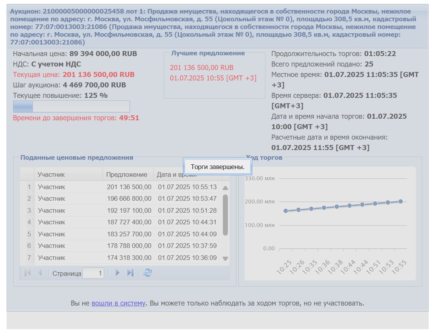This screenshot has width=431, height=333.
Task: Click the first chart point at 10:25
Action: pyautogui.click(x=286, y=211)
